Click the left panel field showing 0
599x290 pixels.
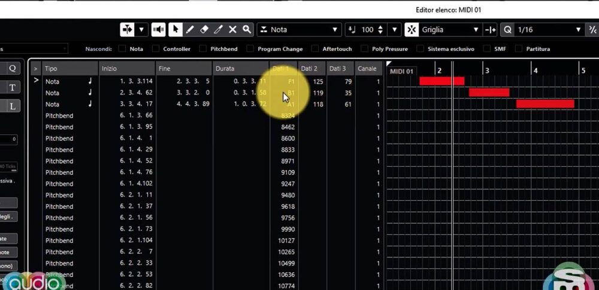8,139
